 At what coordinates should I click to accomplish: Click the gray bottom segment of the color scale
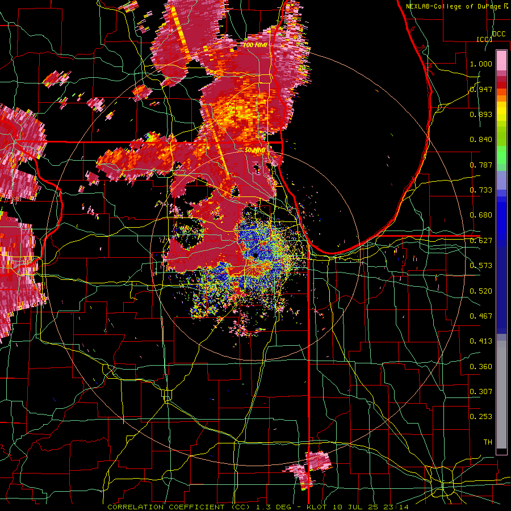[x=501, y=395]
